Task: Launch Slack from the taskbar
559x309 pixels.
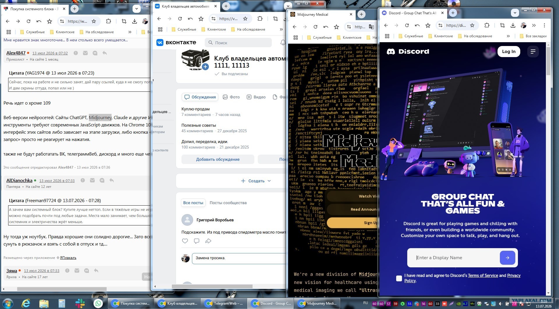Action: click(80, 303)
